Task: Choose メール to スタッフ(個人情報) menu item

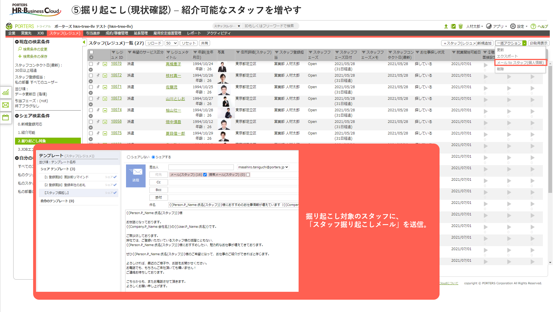Action: click(520, 63)
